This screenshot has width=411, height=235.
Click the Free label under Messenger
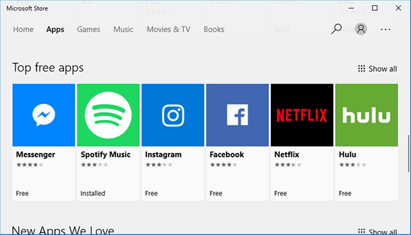click(22, 193)
